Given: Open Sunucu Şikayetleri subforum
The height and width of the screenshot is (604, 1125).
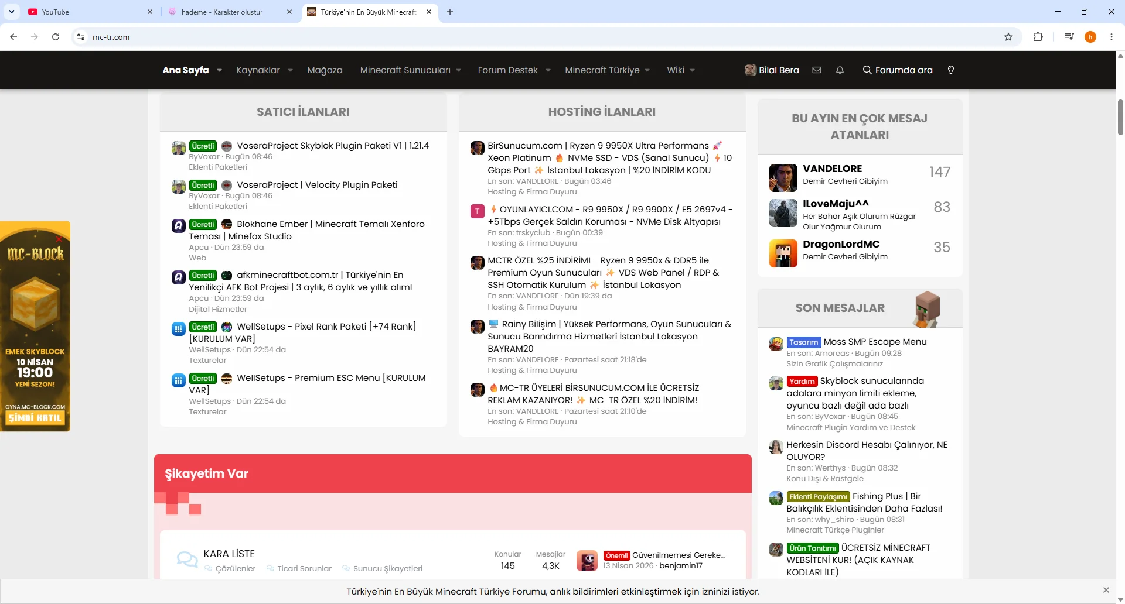Looking at the screenshot, I should click(x=388, y=568).
